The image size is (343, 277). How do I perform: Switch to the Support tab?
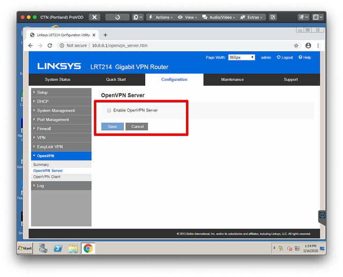tap(290, 80)
